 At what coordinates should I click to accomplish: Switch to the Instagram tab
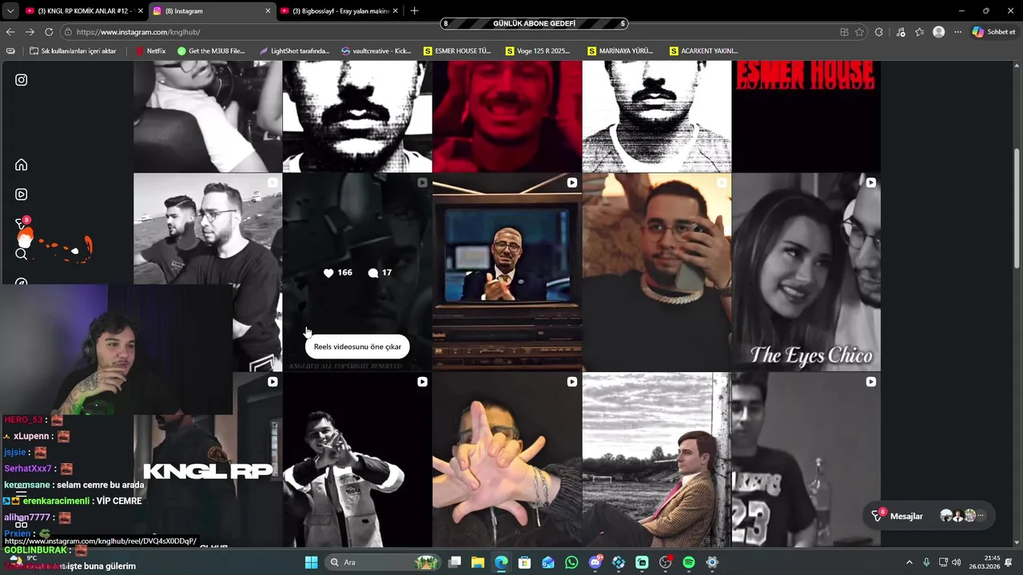[211, 10]
